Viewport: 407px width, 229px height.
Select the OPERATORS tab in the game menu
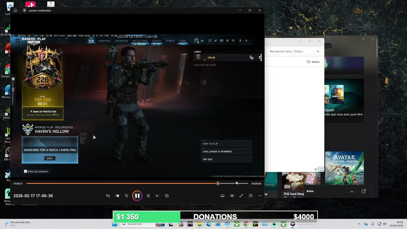click(x=121, y=41)
